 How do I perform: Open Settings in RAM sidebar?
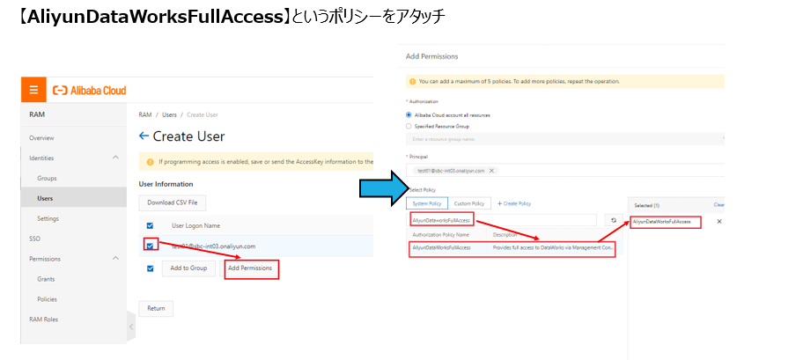tap(48, 218)
